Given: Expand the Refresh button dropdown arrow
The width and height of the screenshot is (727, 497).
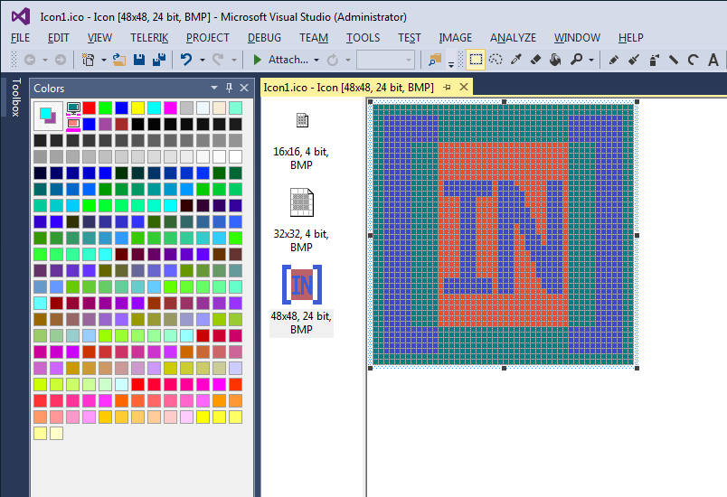Looking at the screenshot, I should click(348, 60).
